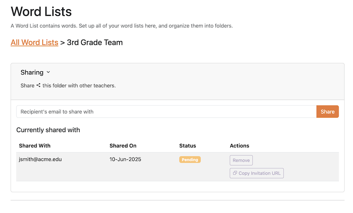The image size is (353, 213).
Task: Click the Sharing panel title
Action: (x=32, y=72)
